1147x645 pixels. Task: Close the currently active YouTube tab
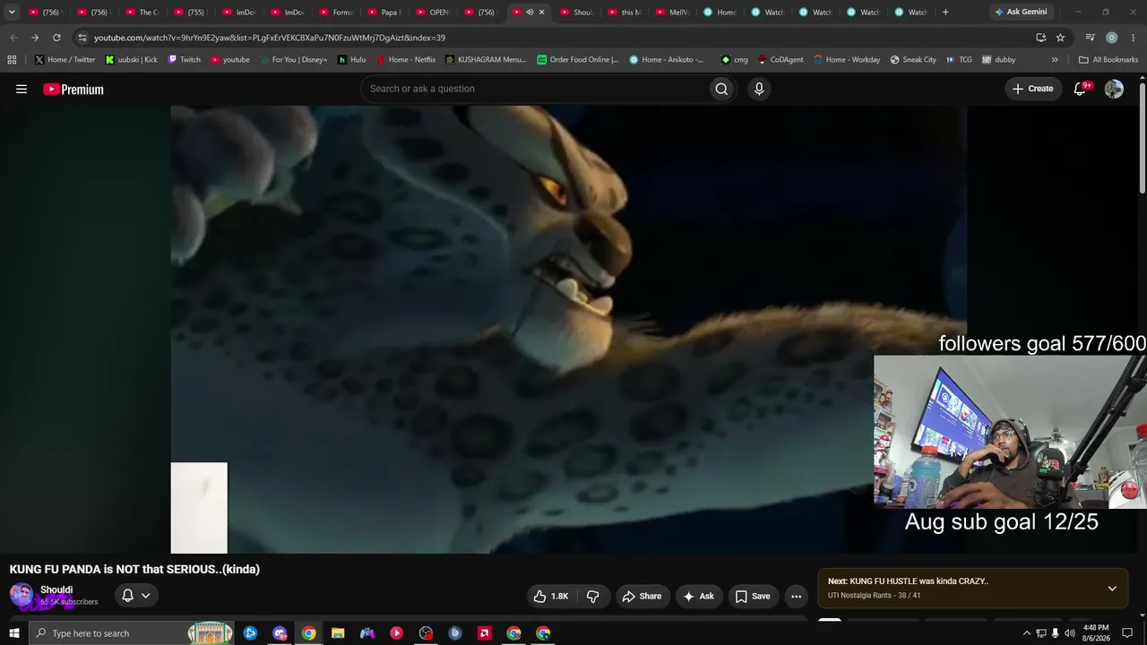pyautogui.click(x=541, y=13)
